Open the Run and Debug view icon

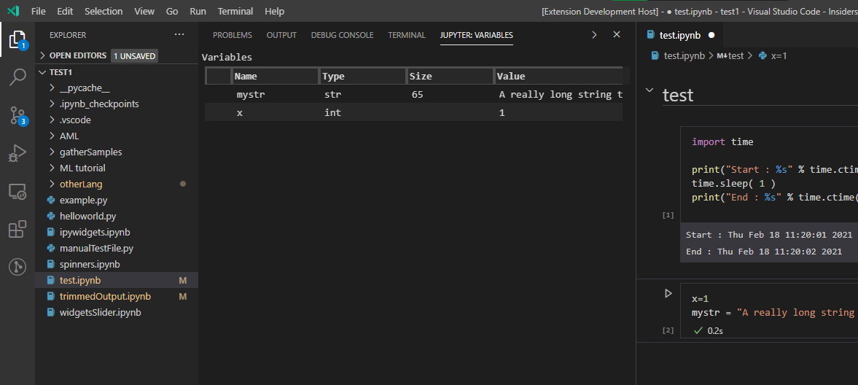tap(17, 153)
